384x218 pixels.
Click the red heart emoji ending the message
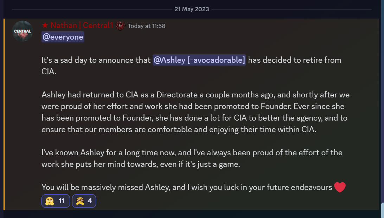(x=340, y=187)
